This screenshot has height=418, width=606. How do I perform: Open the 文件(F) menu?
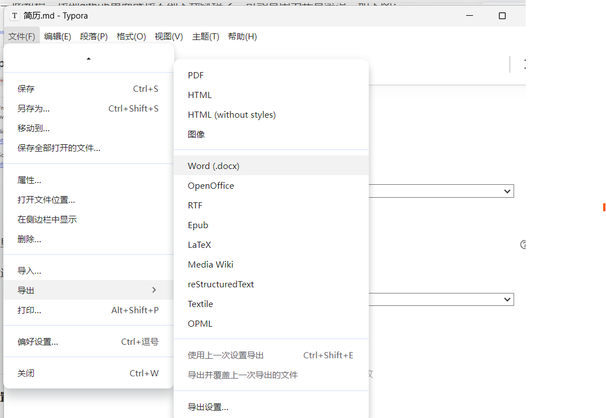tap(21, 36)
